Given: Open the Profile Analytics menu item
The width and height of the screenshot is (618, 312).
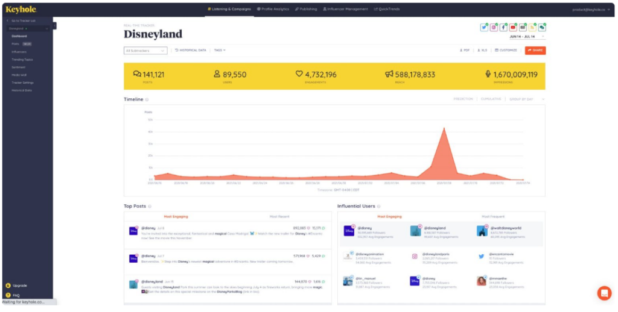Looking at the screenshot, I should [x=273, y=9].
